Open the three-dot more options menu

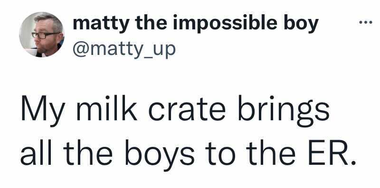(365, 22)
